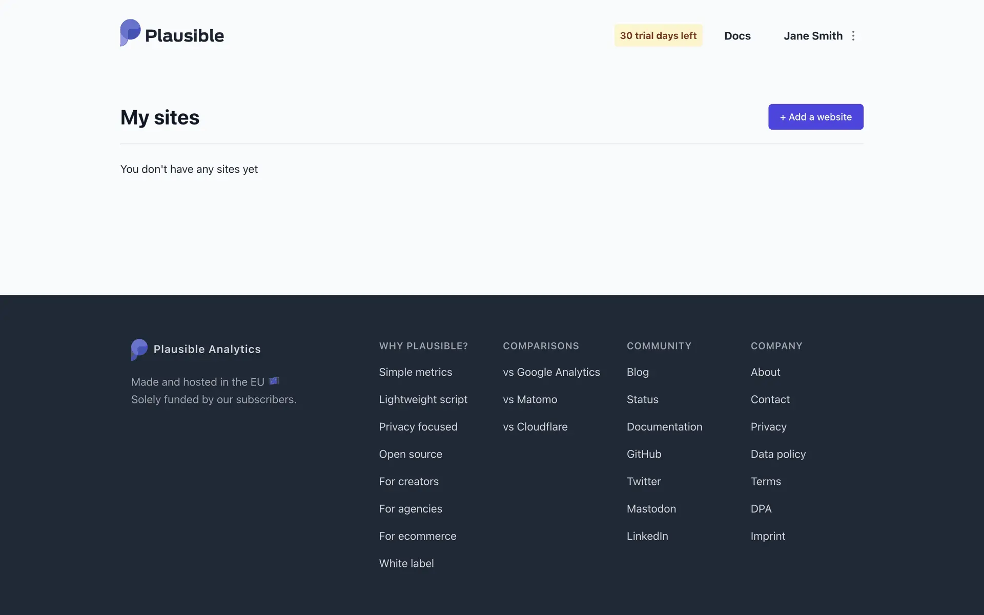Open the three-dot user menu icon
Image resolution: width=984 pixels, height=615 pixels.
tap(853, 36)
